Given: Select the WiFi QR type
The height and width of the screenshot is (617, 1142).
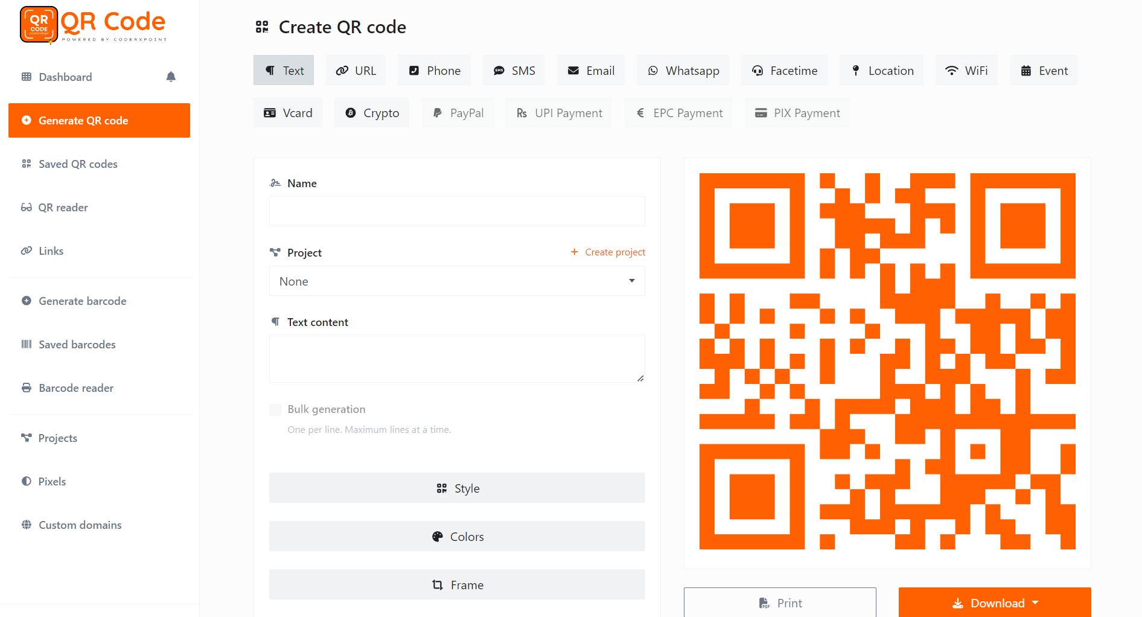Looking at the screenshot, I should pyautogui.click(x=966, y=71).
